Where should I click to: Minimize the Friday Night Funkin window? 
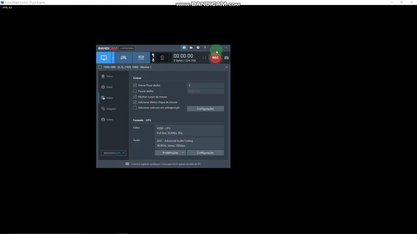[x=392, y=2]
